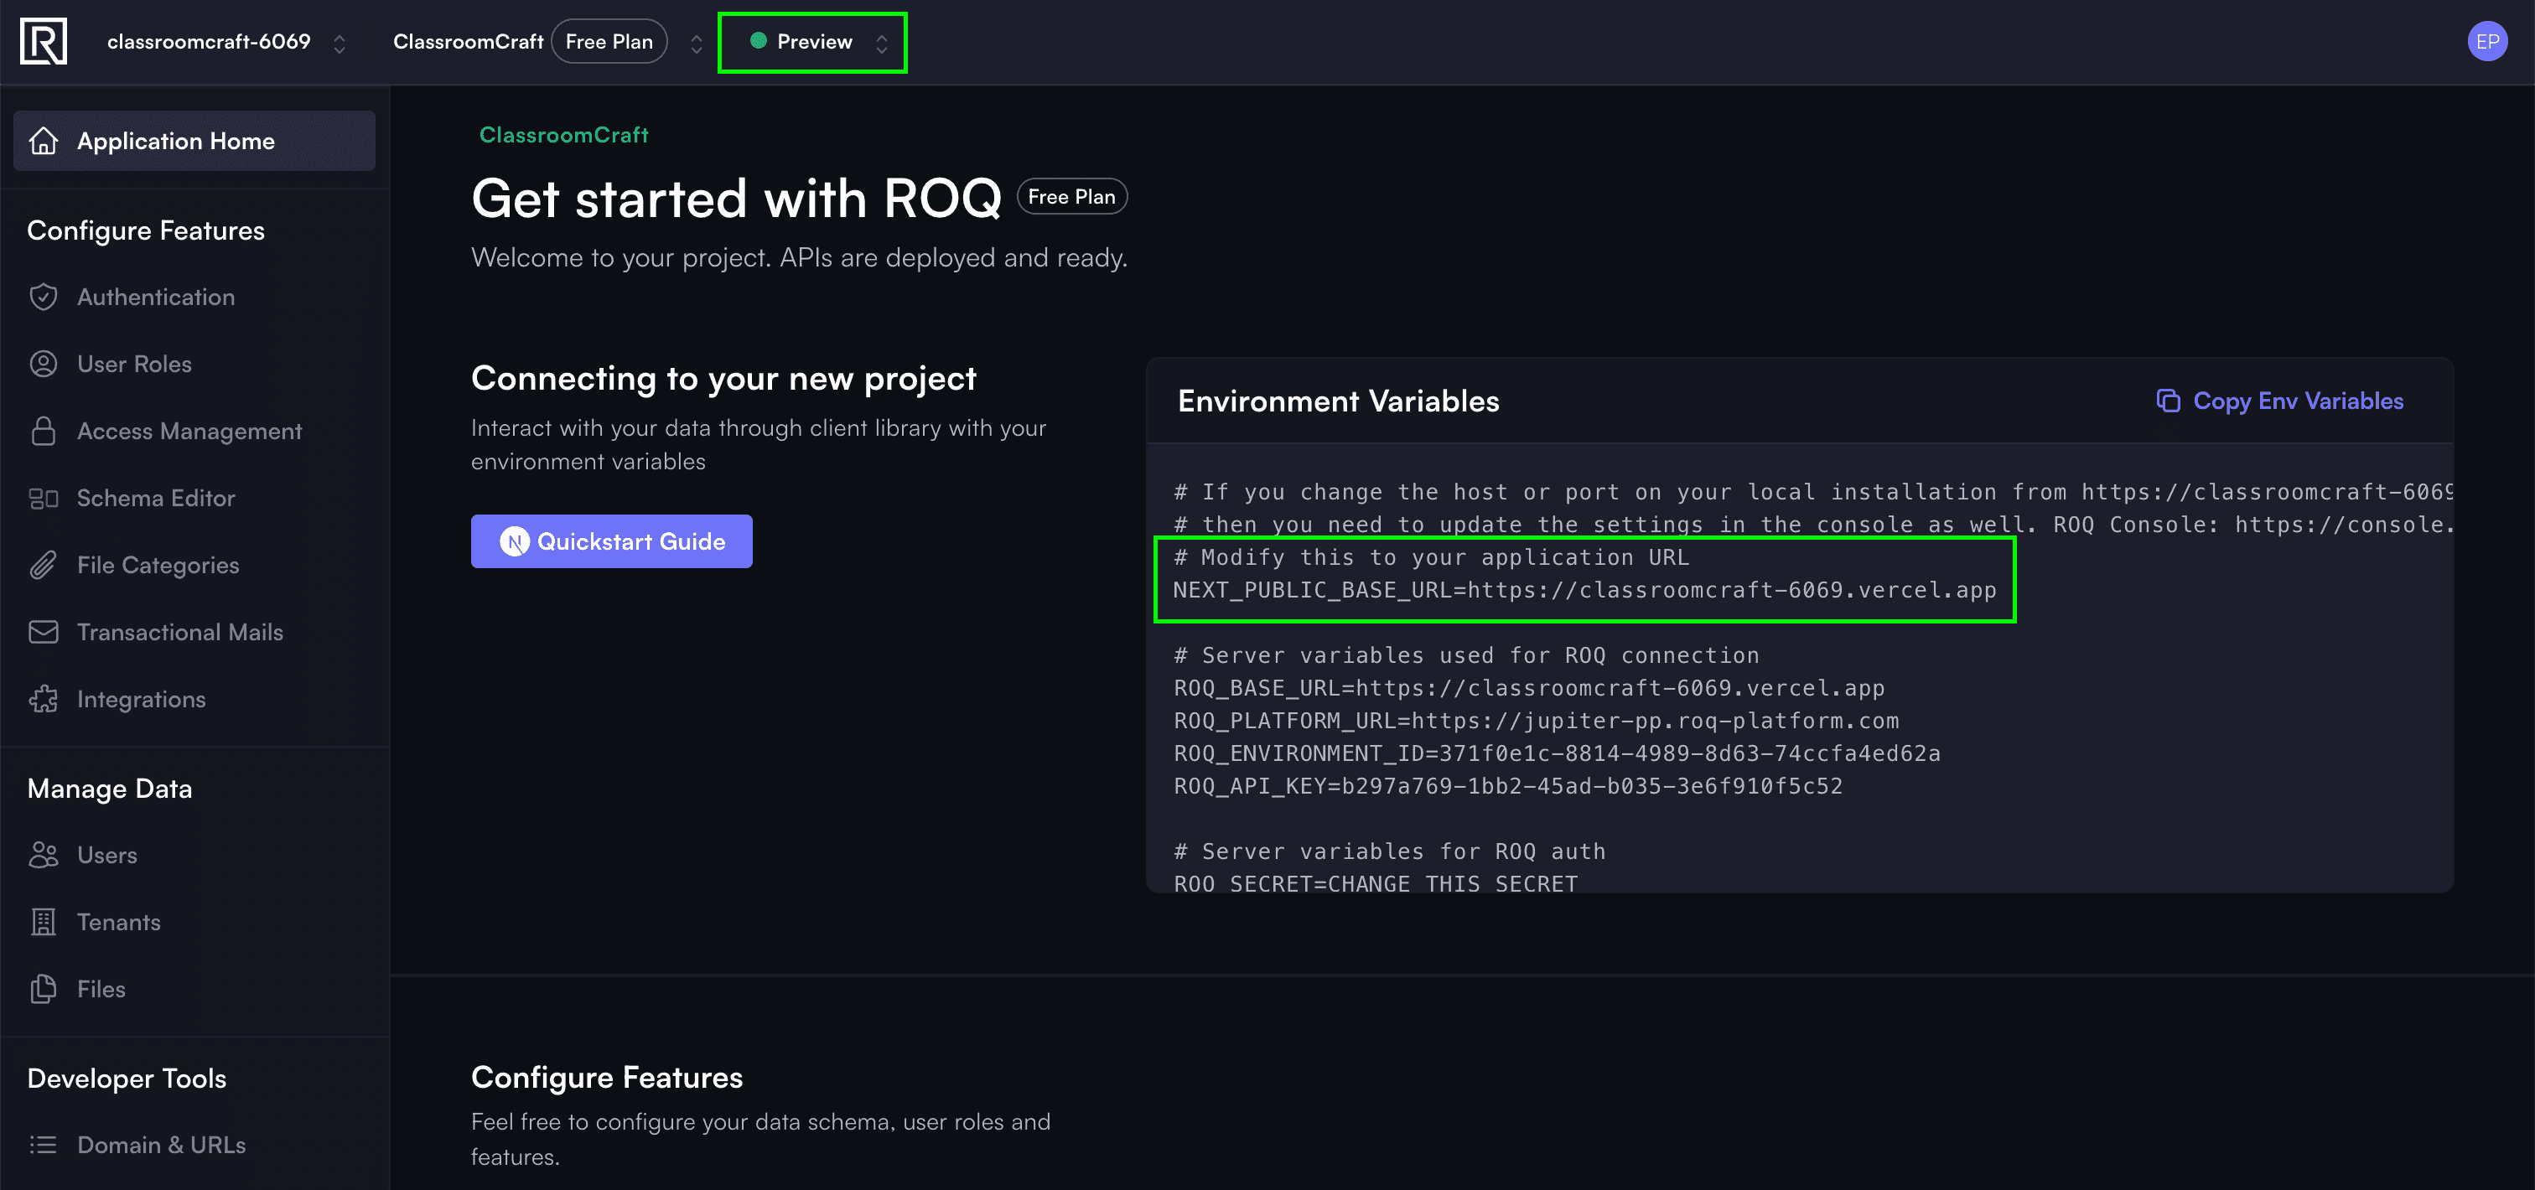
Task: Click Copy Env Variables link
Action: click(2280, 401)
